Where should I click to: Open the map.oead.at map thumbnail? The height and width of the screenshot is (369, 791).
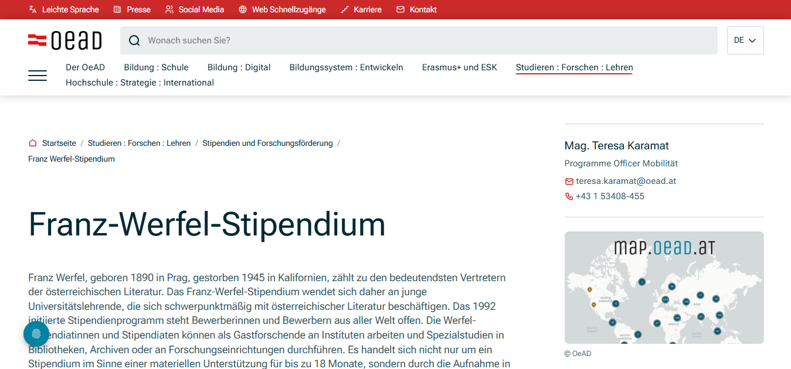coord(664,288)
